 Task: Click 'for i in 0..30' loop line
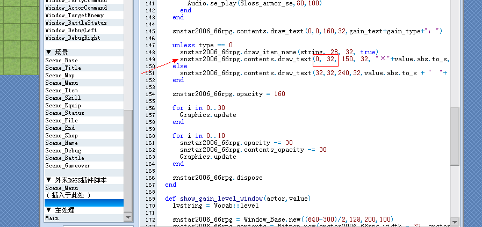click(199, 108)
